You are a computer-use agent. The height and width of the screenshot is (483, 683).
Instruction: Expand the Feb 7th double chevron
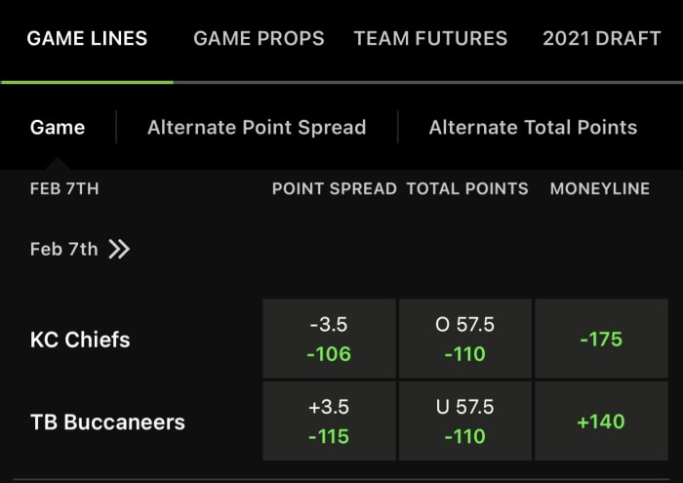point(119,249)
